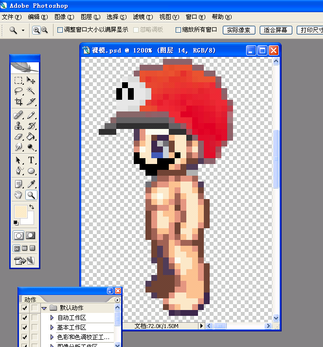The image size is (323, 347).
Task: Select the Eraser tool
Action: tap(18, 137)
